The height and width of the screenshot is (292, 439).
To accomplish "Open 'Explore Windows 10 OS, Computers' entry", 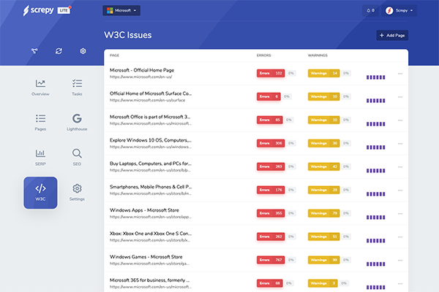I will pos(151,140).
